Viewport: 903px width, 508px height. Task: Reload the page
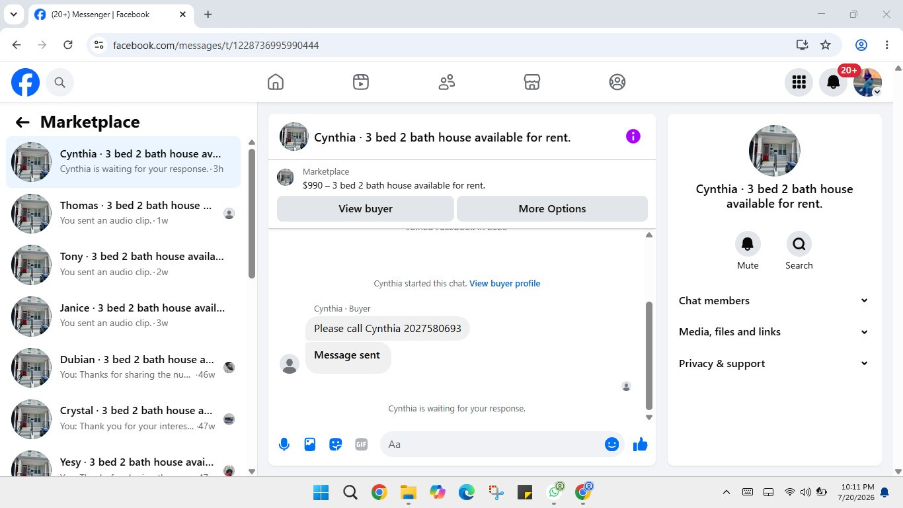click(x=67, y=45)
